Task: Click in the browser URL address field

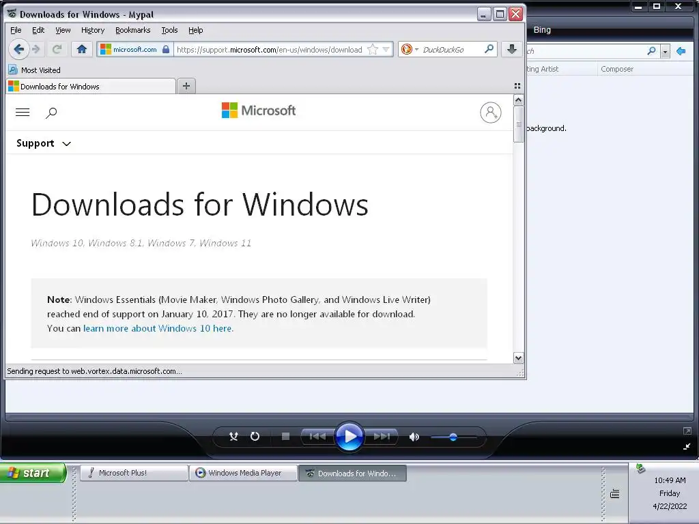Action: [269, 49]
